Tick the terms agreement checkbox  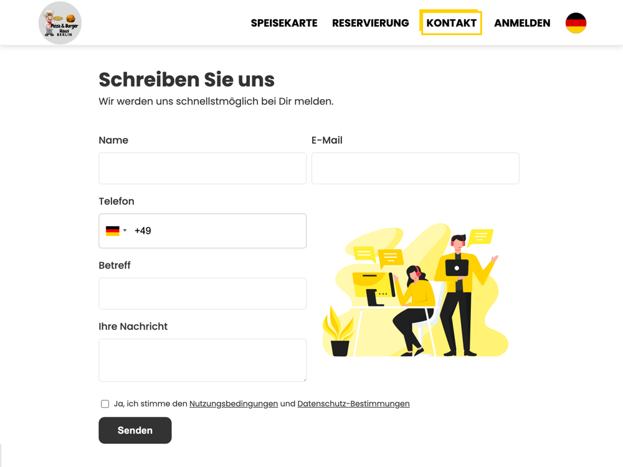pos(105,404)
